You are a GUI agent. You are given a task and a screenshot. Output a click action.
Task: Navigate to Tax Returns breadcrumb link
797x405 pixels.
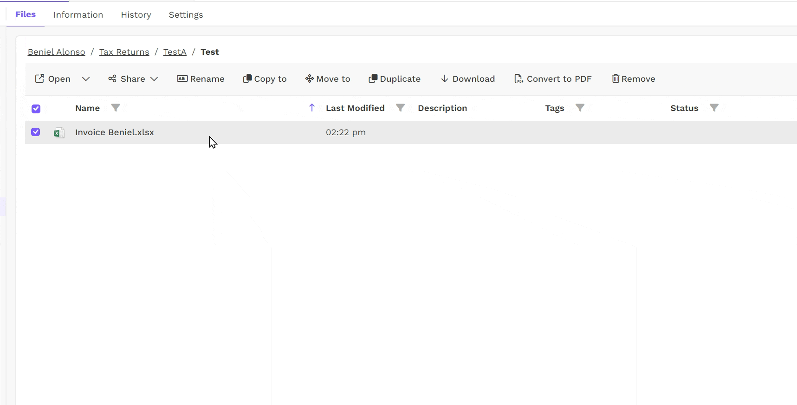point(124,52)
